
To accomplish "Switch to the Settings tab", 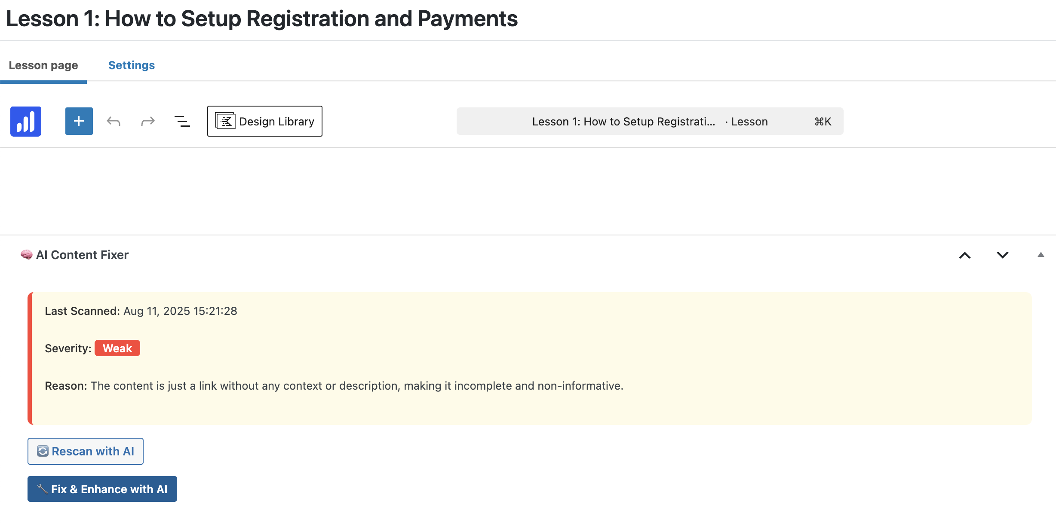I will (132, 65).
